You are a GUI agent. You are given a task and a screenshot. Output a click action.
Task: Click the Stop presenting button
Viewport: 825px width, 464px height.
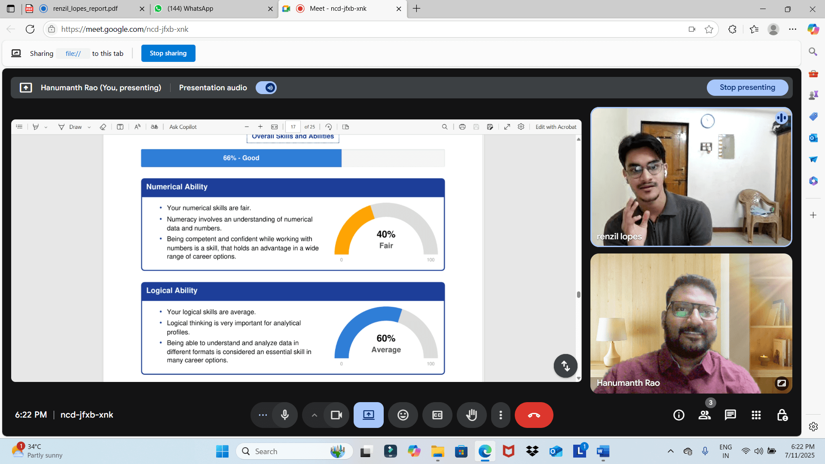click(x=747, y=88)
